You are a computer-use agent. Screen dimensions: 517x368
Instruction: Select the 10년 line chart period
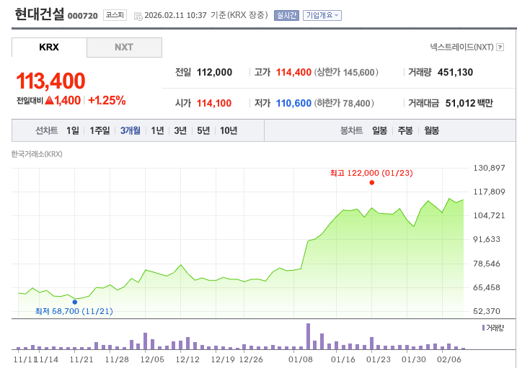point(229,130)
